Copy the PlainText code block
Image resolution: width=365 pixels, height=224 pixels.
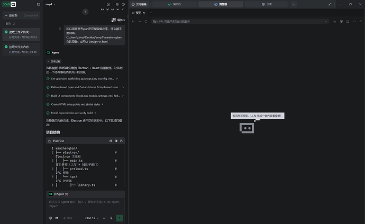tap(111, 141)
